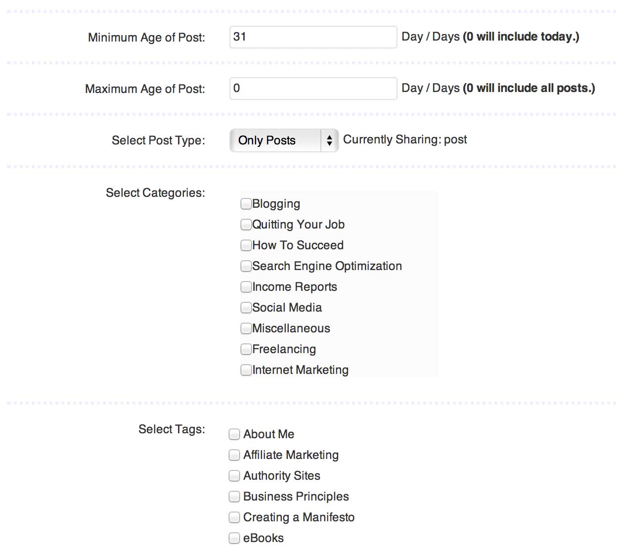Click the Select Categories label
Image resolution: width=619 pixels, height=547 pixels.
155,193
